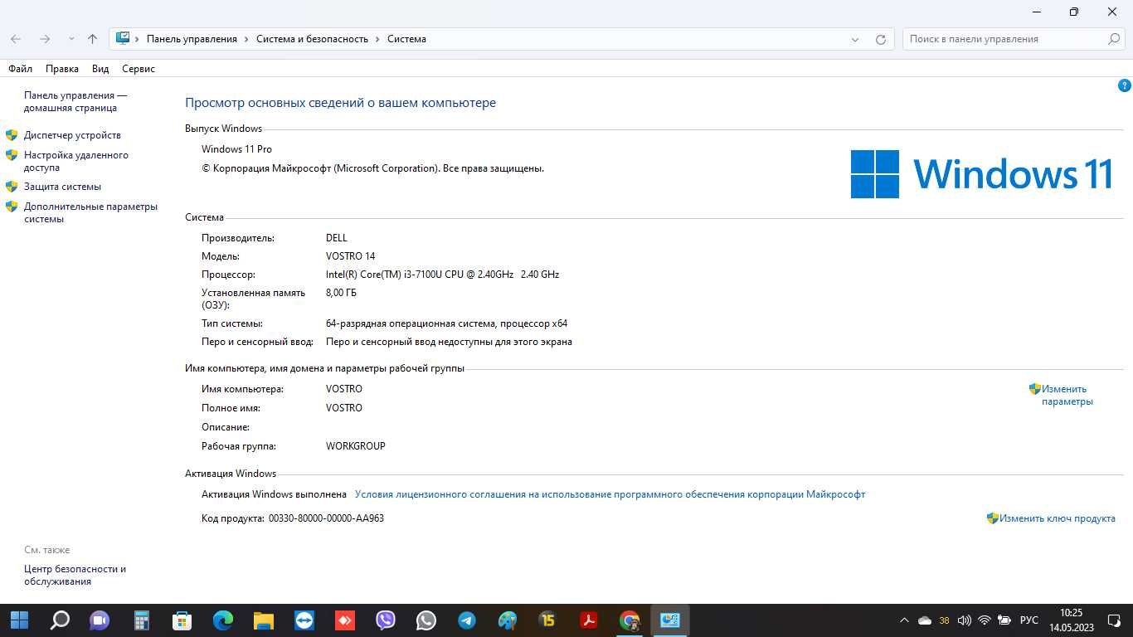Image resolution: width=1133 pixels, height=637 pixels.
Task: Show hidden tray icons chevron
Action: (x=904, y=620)
